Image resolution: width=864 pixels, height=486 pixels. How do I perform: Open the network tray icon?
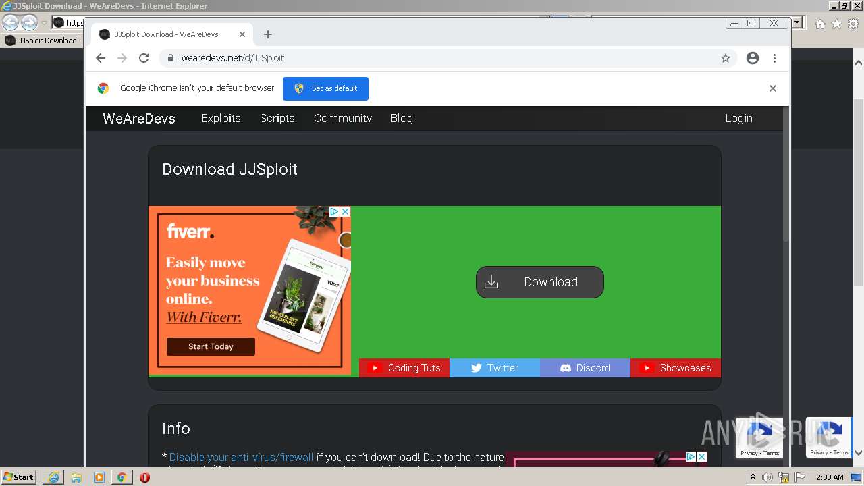point(784,477)
